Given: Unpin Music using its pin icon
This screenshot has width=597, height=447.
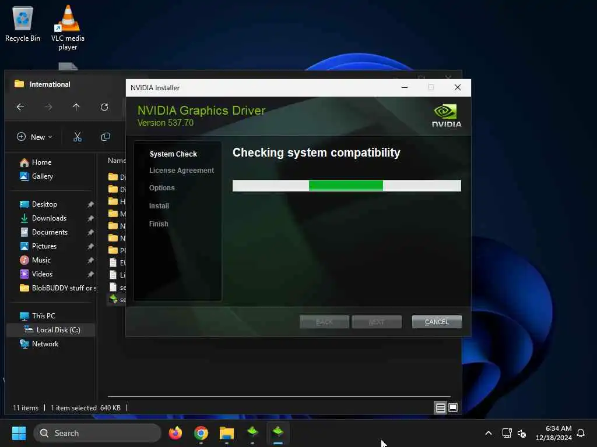Looking at the screenshot, I should click(90, 260).
